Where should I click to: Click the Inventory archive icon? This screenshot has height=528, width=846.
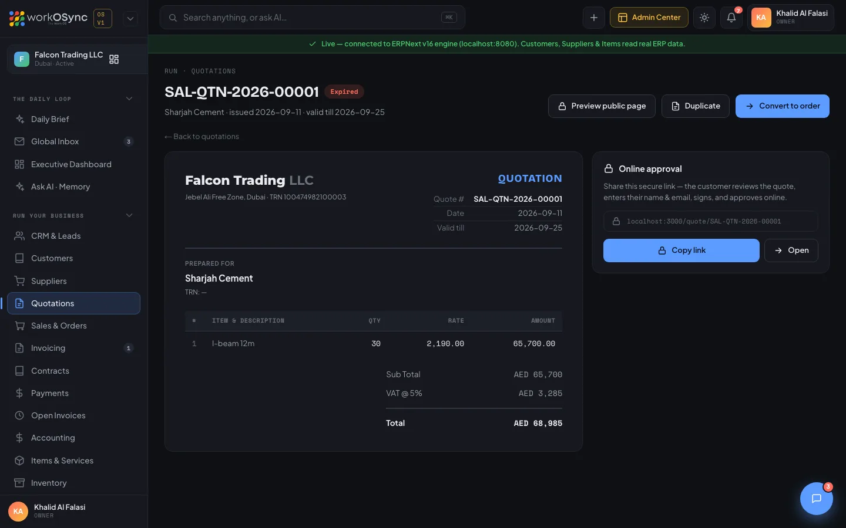pos(19,483)
